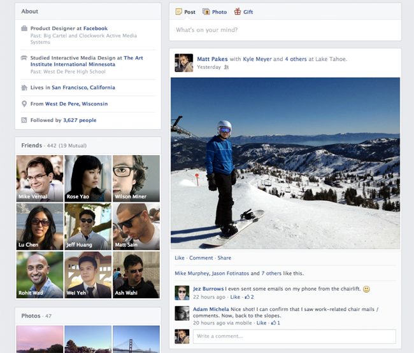Select the Post tab in composer
414x353 pixels.
point(185,12)
